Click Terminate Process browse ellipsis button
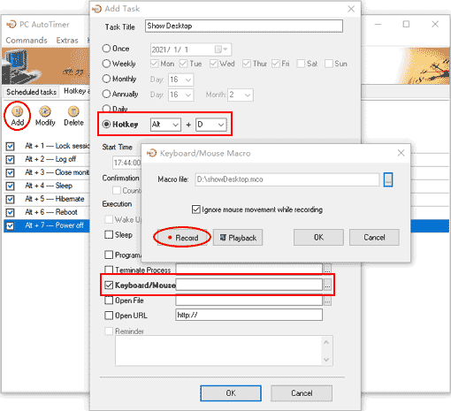This screenshot has width=451, height=411. 327,269
